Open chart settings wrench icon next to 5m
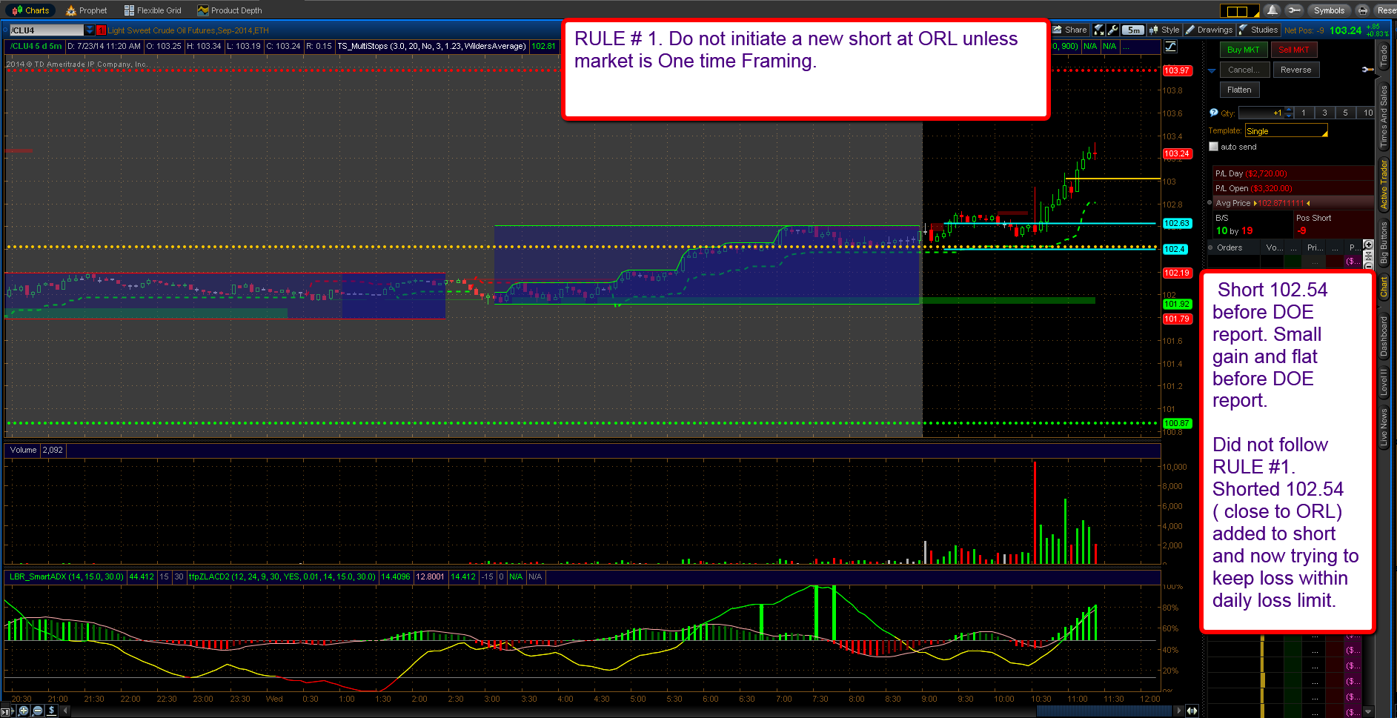Image resolution: width=1397 pixels, height=718 pixels. (1112, 30)
